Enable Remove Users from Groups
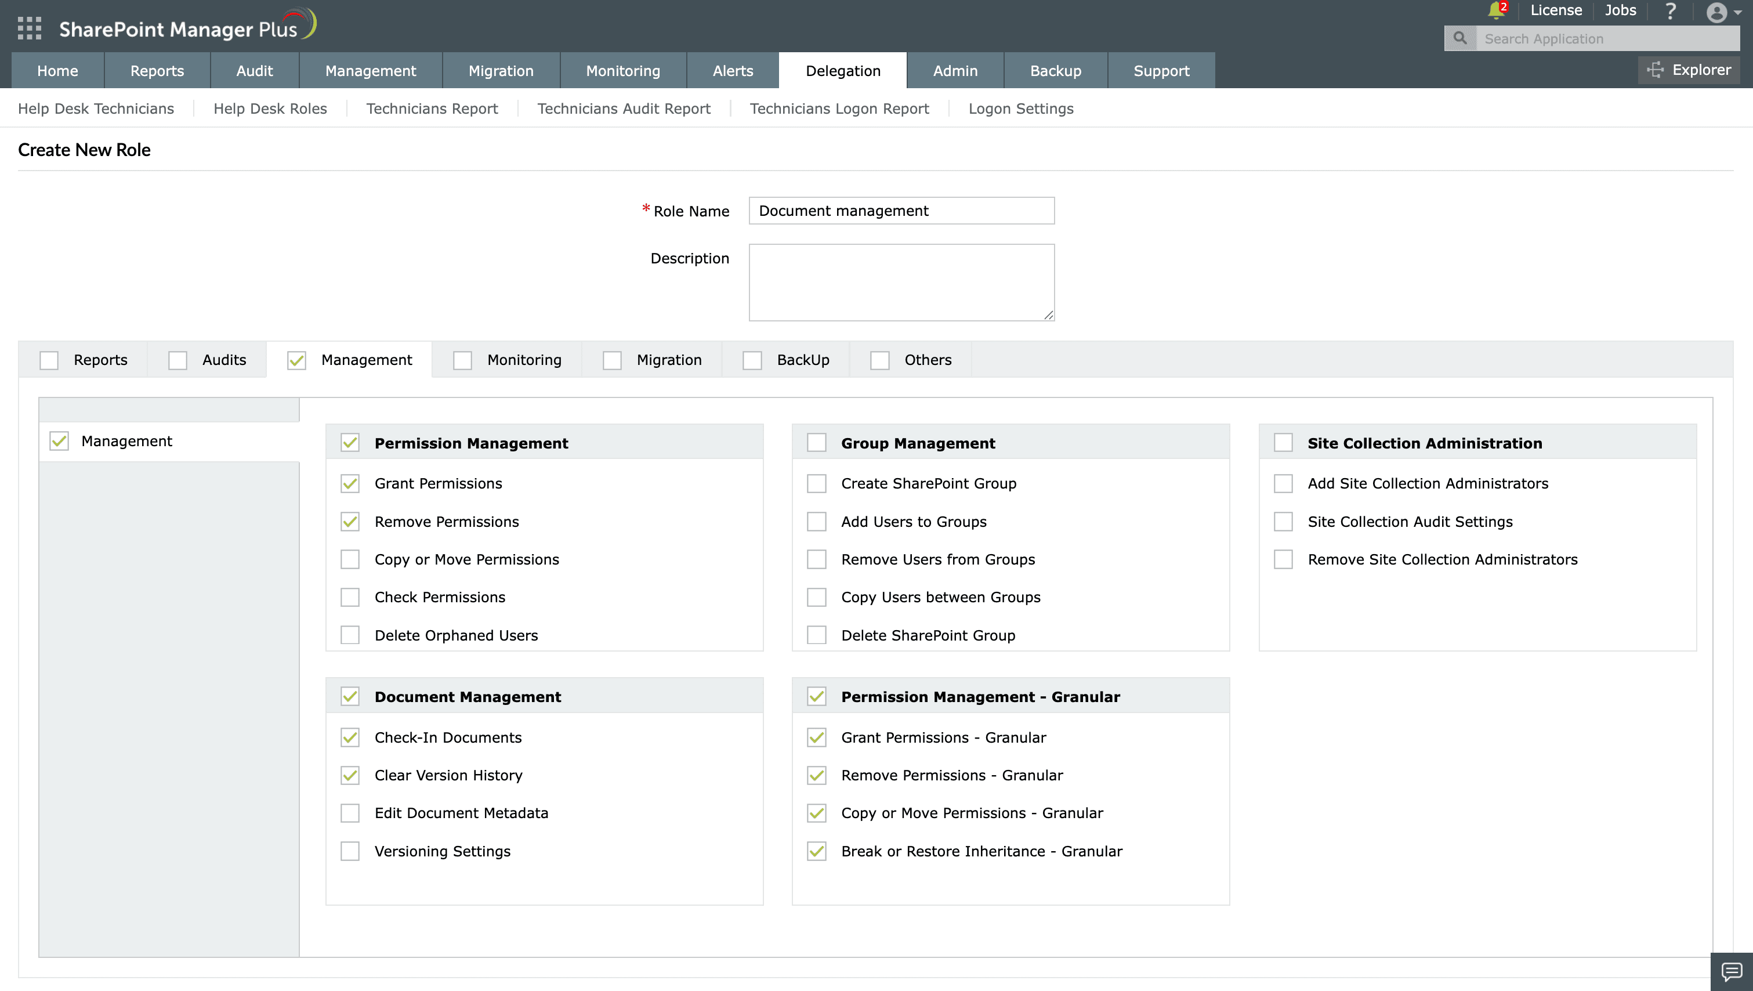 click(x=817, y=559)
